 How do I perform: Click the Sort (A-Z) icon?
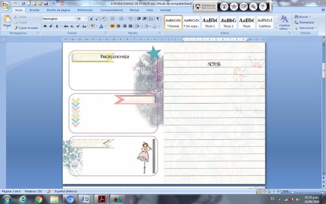[x=151, y=19]
